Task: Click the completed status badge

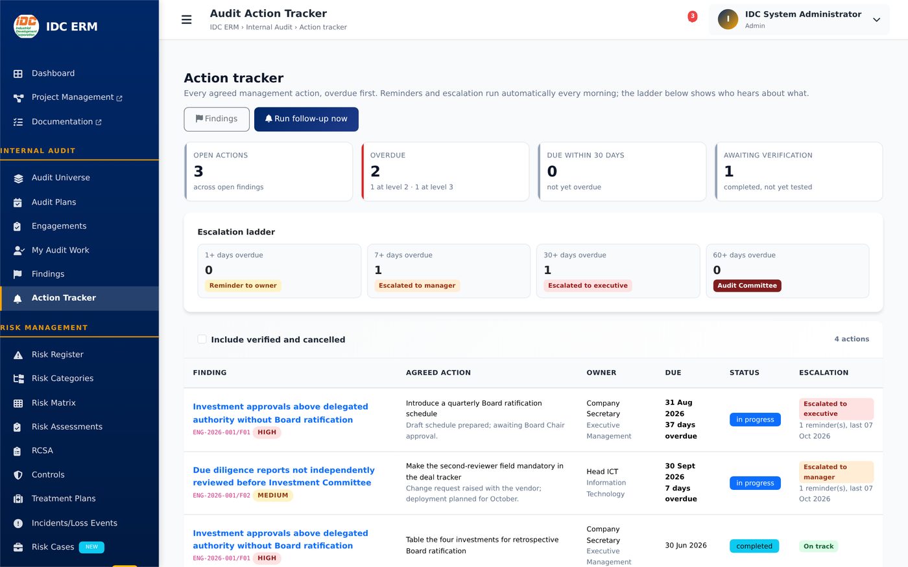Action: pyautogui.click(x=754, y=546)
